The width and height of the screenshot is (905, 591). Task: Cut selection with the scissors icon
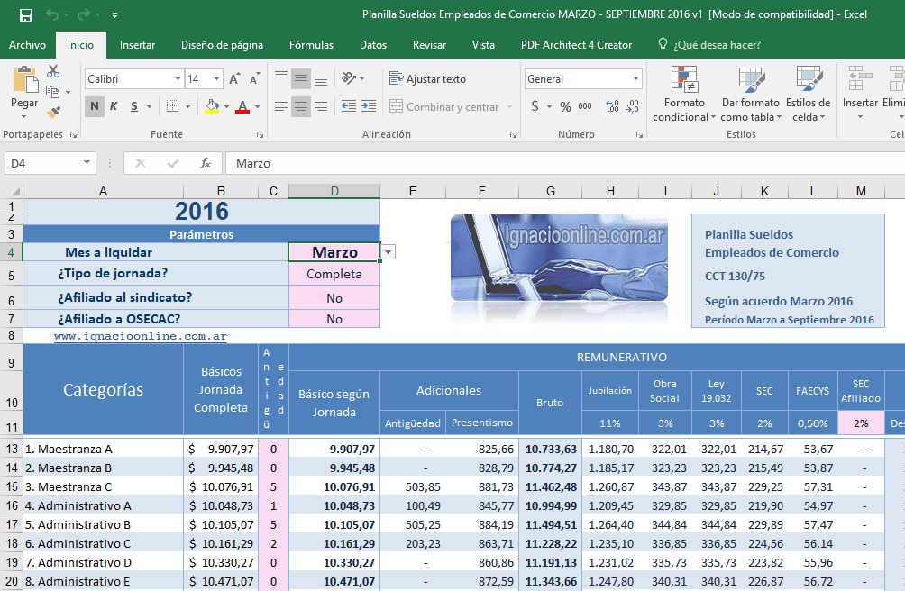coord(53,71)
